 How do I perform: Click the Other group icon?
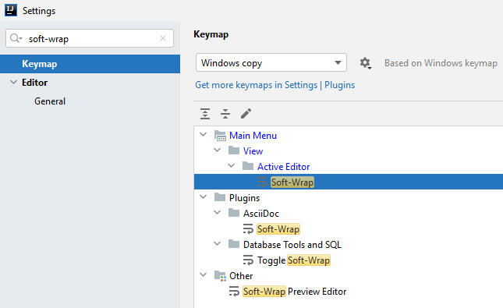click(220, 275)
